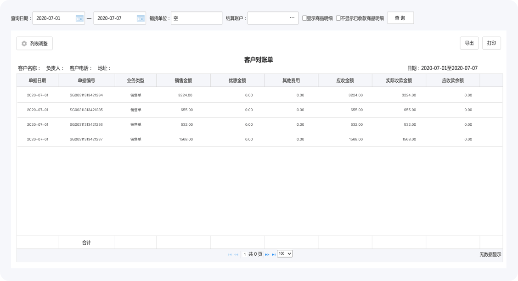Click the 销售金额 column header
The width and height of the screenshot is (518, 281).
click(183, 80)
